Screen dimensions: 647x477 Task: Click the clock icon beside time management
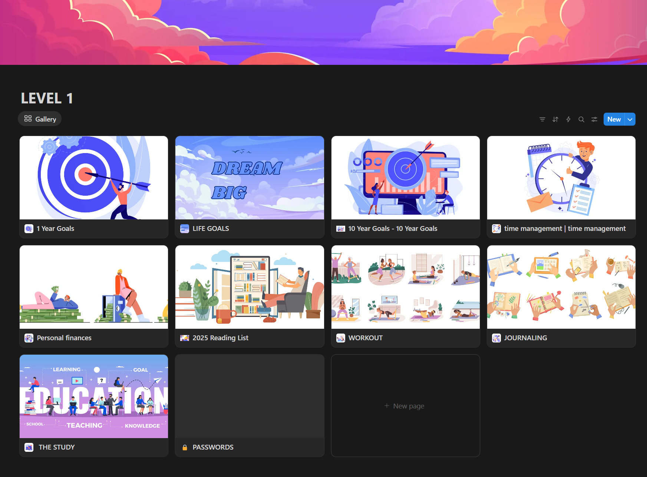(x=496, y=229)
